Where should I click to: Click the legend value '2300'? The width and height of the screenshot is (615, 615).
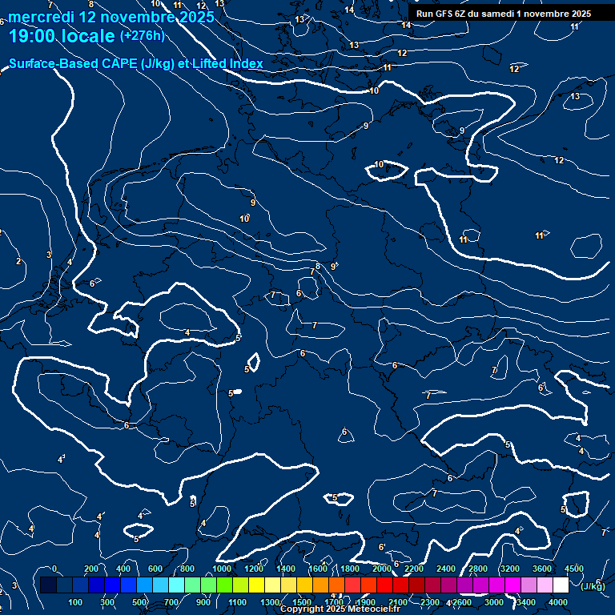tap(430, 602)
